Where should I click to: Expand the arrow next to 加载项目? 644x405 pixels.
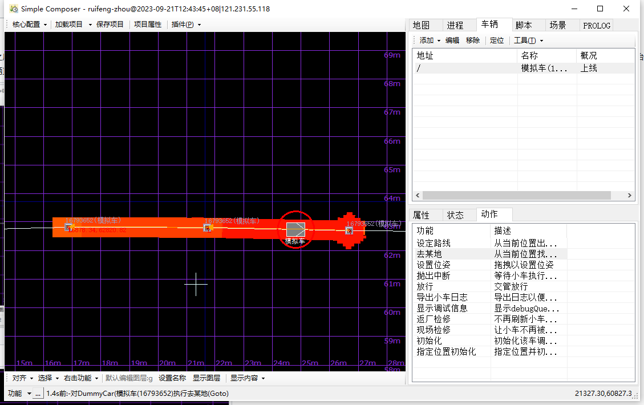point(90,25)
